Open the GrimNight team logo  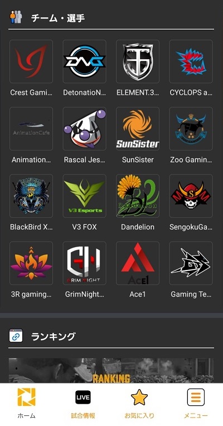click(x=85, y=263)
